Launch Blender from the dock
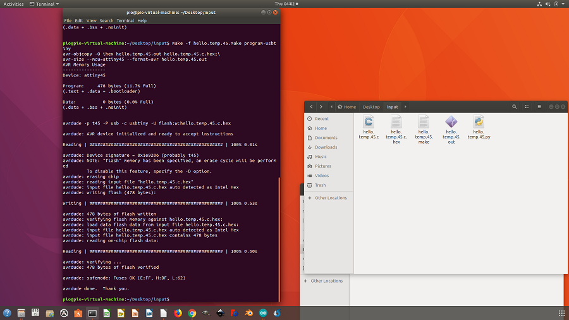The height and width of the screenshot is (320, 569). pos(248,313)
